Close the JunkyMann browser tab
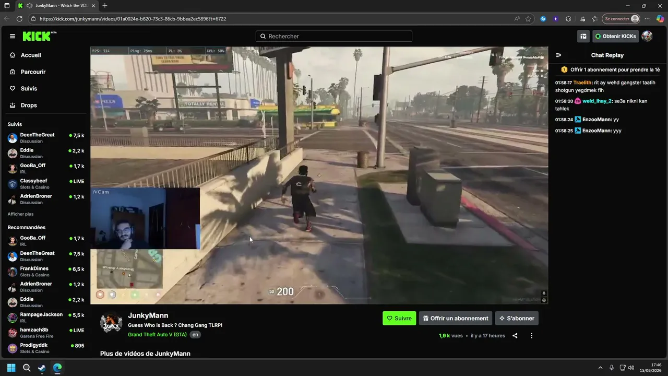This screenshot has height=376, width=668. click(93, 6)
